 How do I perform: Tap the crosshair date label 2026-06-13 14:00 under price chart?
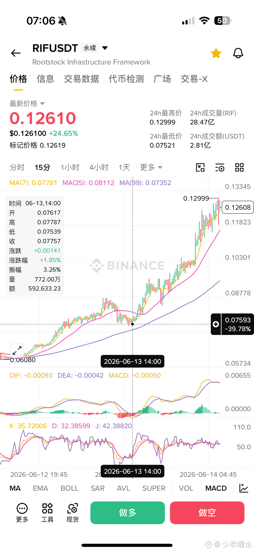pos(133,361)
